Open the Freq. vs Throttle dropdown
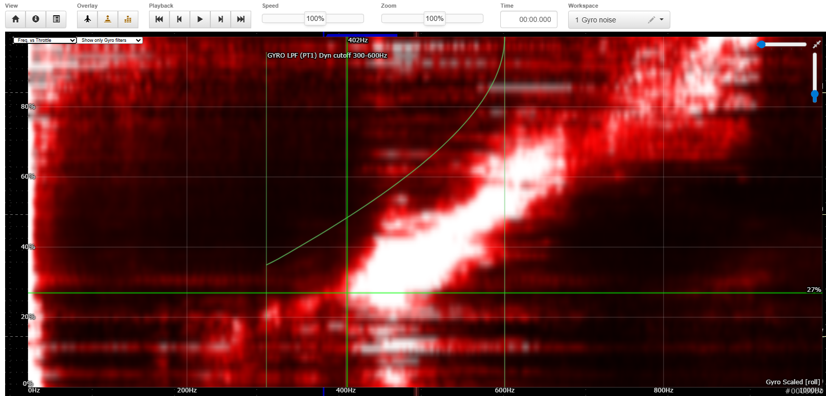The height and width of the screenshot is (396, 826). 45,40
